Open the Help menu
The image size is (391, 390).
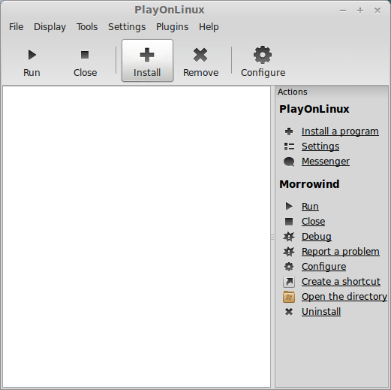pos(209,27)
